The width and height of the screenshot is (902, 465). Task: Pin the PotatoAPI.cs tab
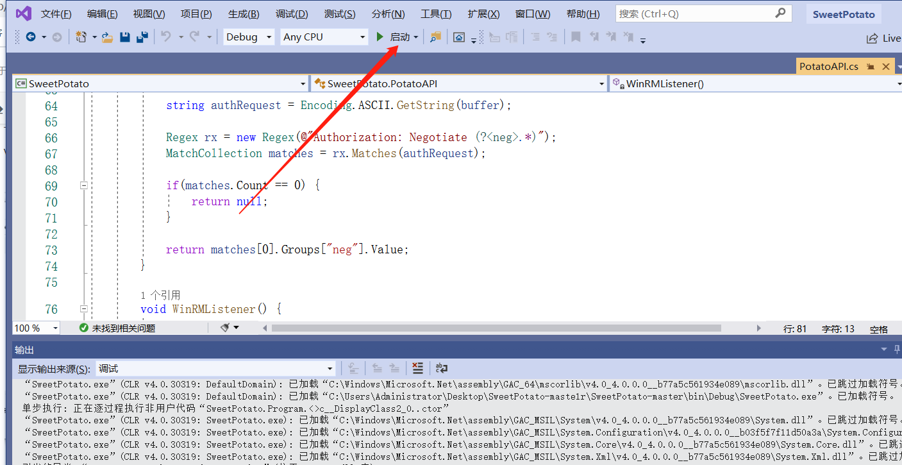pyautogui.click(x=871, y=67)
